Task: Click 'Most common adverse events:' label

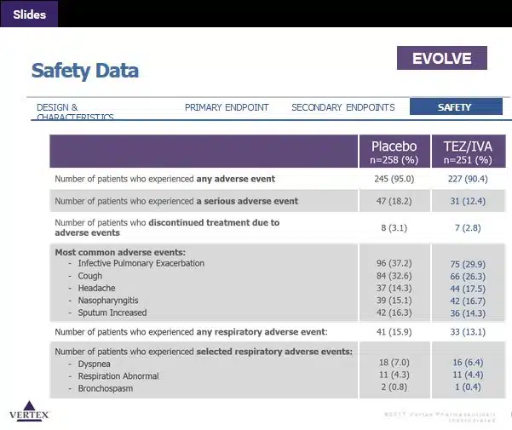Action: (120, 252)
